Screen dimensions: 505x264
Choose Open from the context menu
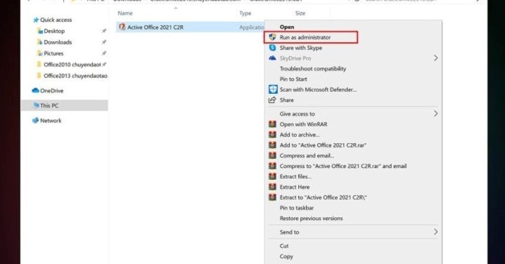tap(287, 27)
